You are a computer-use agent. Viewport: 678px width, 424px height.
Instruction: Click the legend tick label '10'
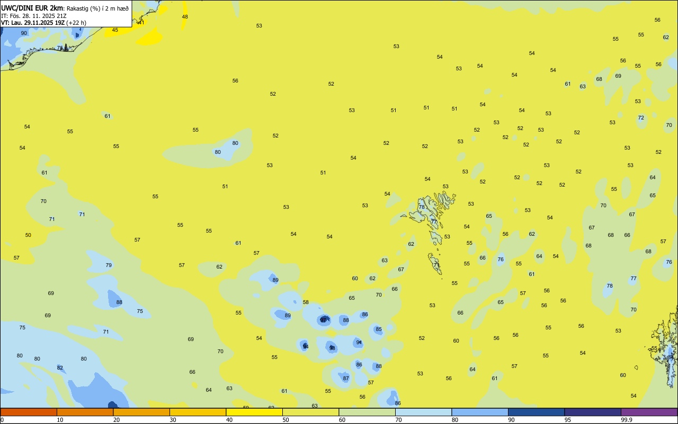coord(60,420)
